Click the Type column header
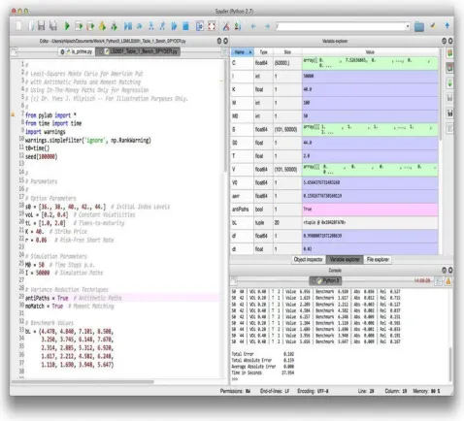Viewport: 464px width, 421px height. point(264,52)
